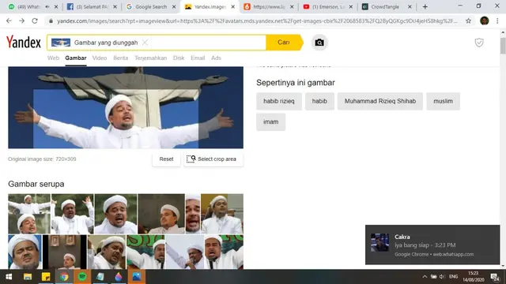The image size is (506, 284).
Task: Bookmark the page with star icon
Action: point(468,21)
